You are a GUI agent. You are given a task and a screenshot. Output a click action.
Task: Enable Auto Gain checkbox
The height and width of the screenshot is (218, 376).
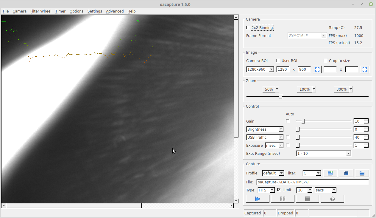[288, 121]
